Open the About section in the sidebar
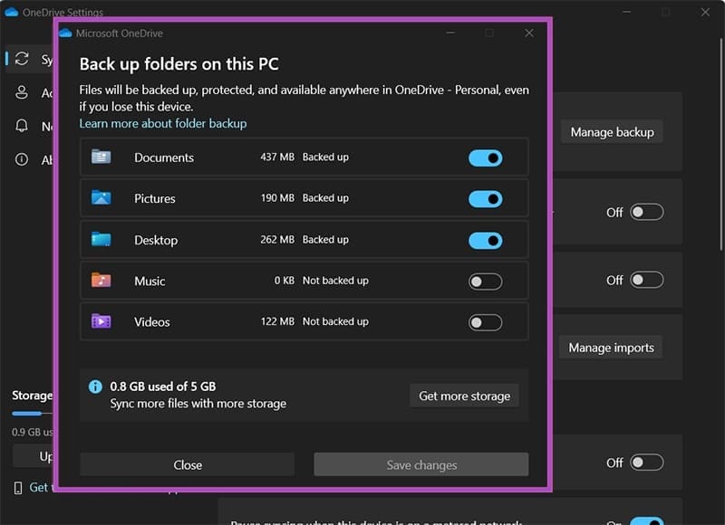Viewport: 725px width, 525px height. 22,158
